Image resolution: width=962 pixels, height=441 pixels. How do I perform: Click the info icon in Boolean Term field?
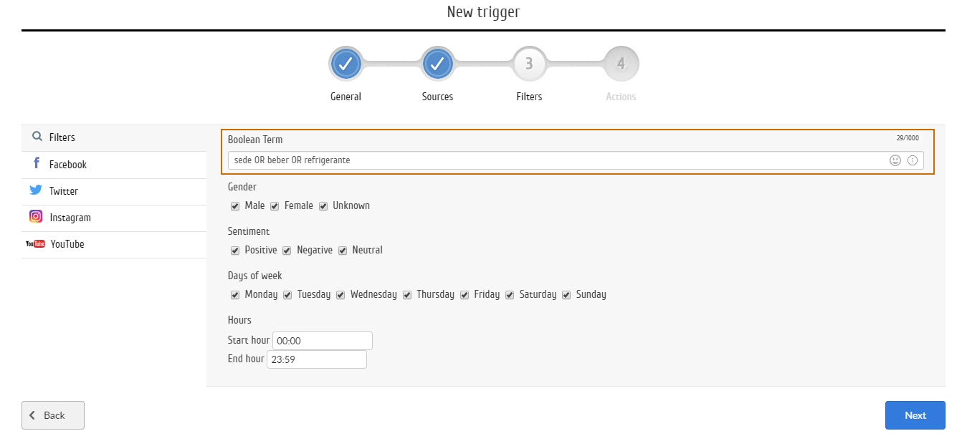(913, 160)
